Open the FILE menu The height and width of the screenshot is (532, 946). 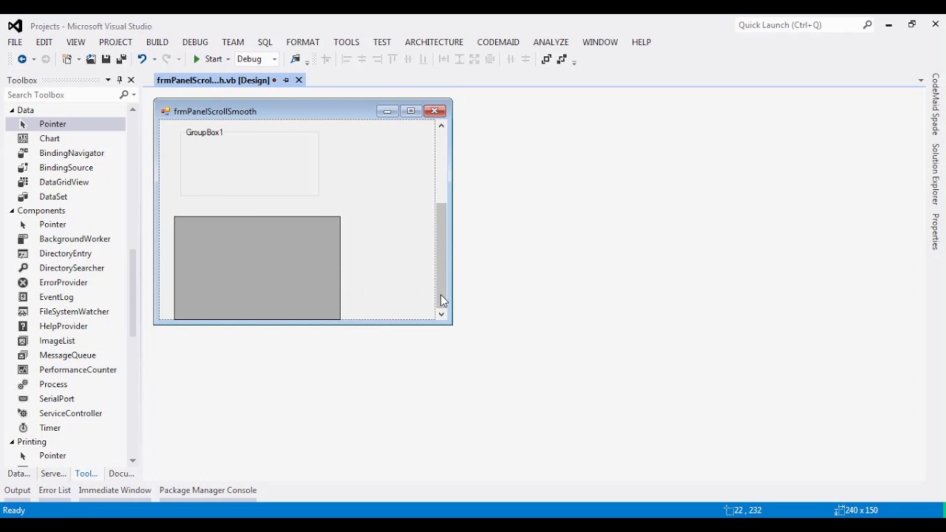pyautogui.click(x=15, y=42)
